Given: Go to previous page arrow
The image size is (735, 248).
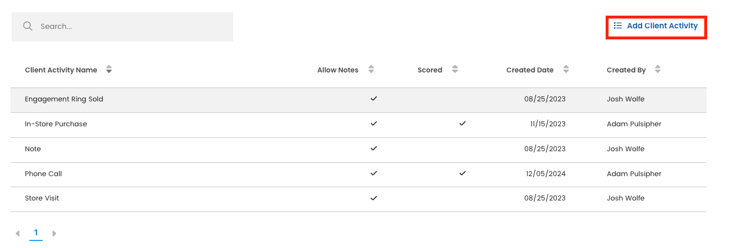Looking at the screenshot, I should (17, 234).
